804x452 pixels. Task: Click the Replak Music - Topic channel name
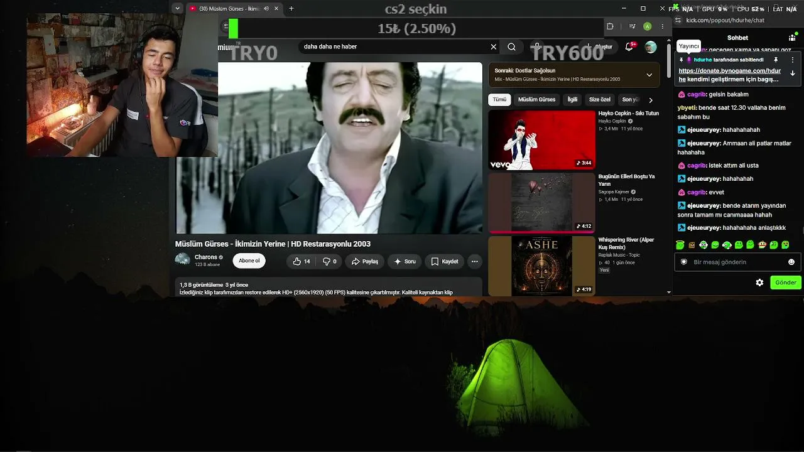pos(619,255)
